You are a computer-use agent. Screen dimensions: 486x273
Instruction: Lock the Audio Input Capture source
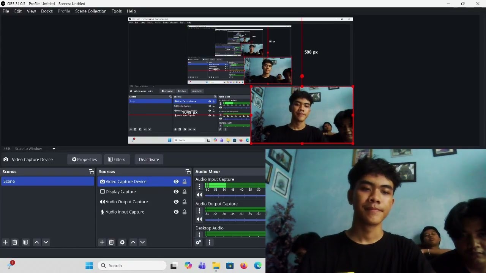coord(185,212)
